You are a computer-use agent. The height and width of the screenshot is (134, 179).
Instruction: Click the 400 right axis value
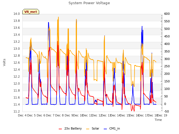coord(167,44)
